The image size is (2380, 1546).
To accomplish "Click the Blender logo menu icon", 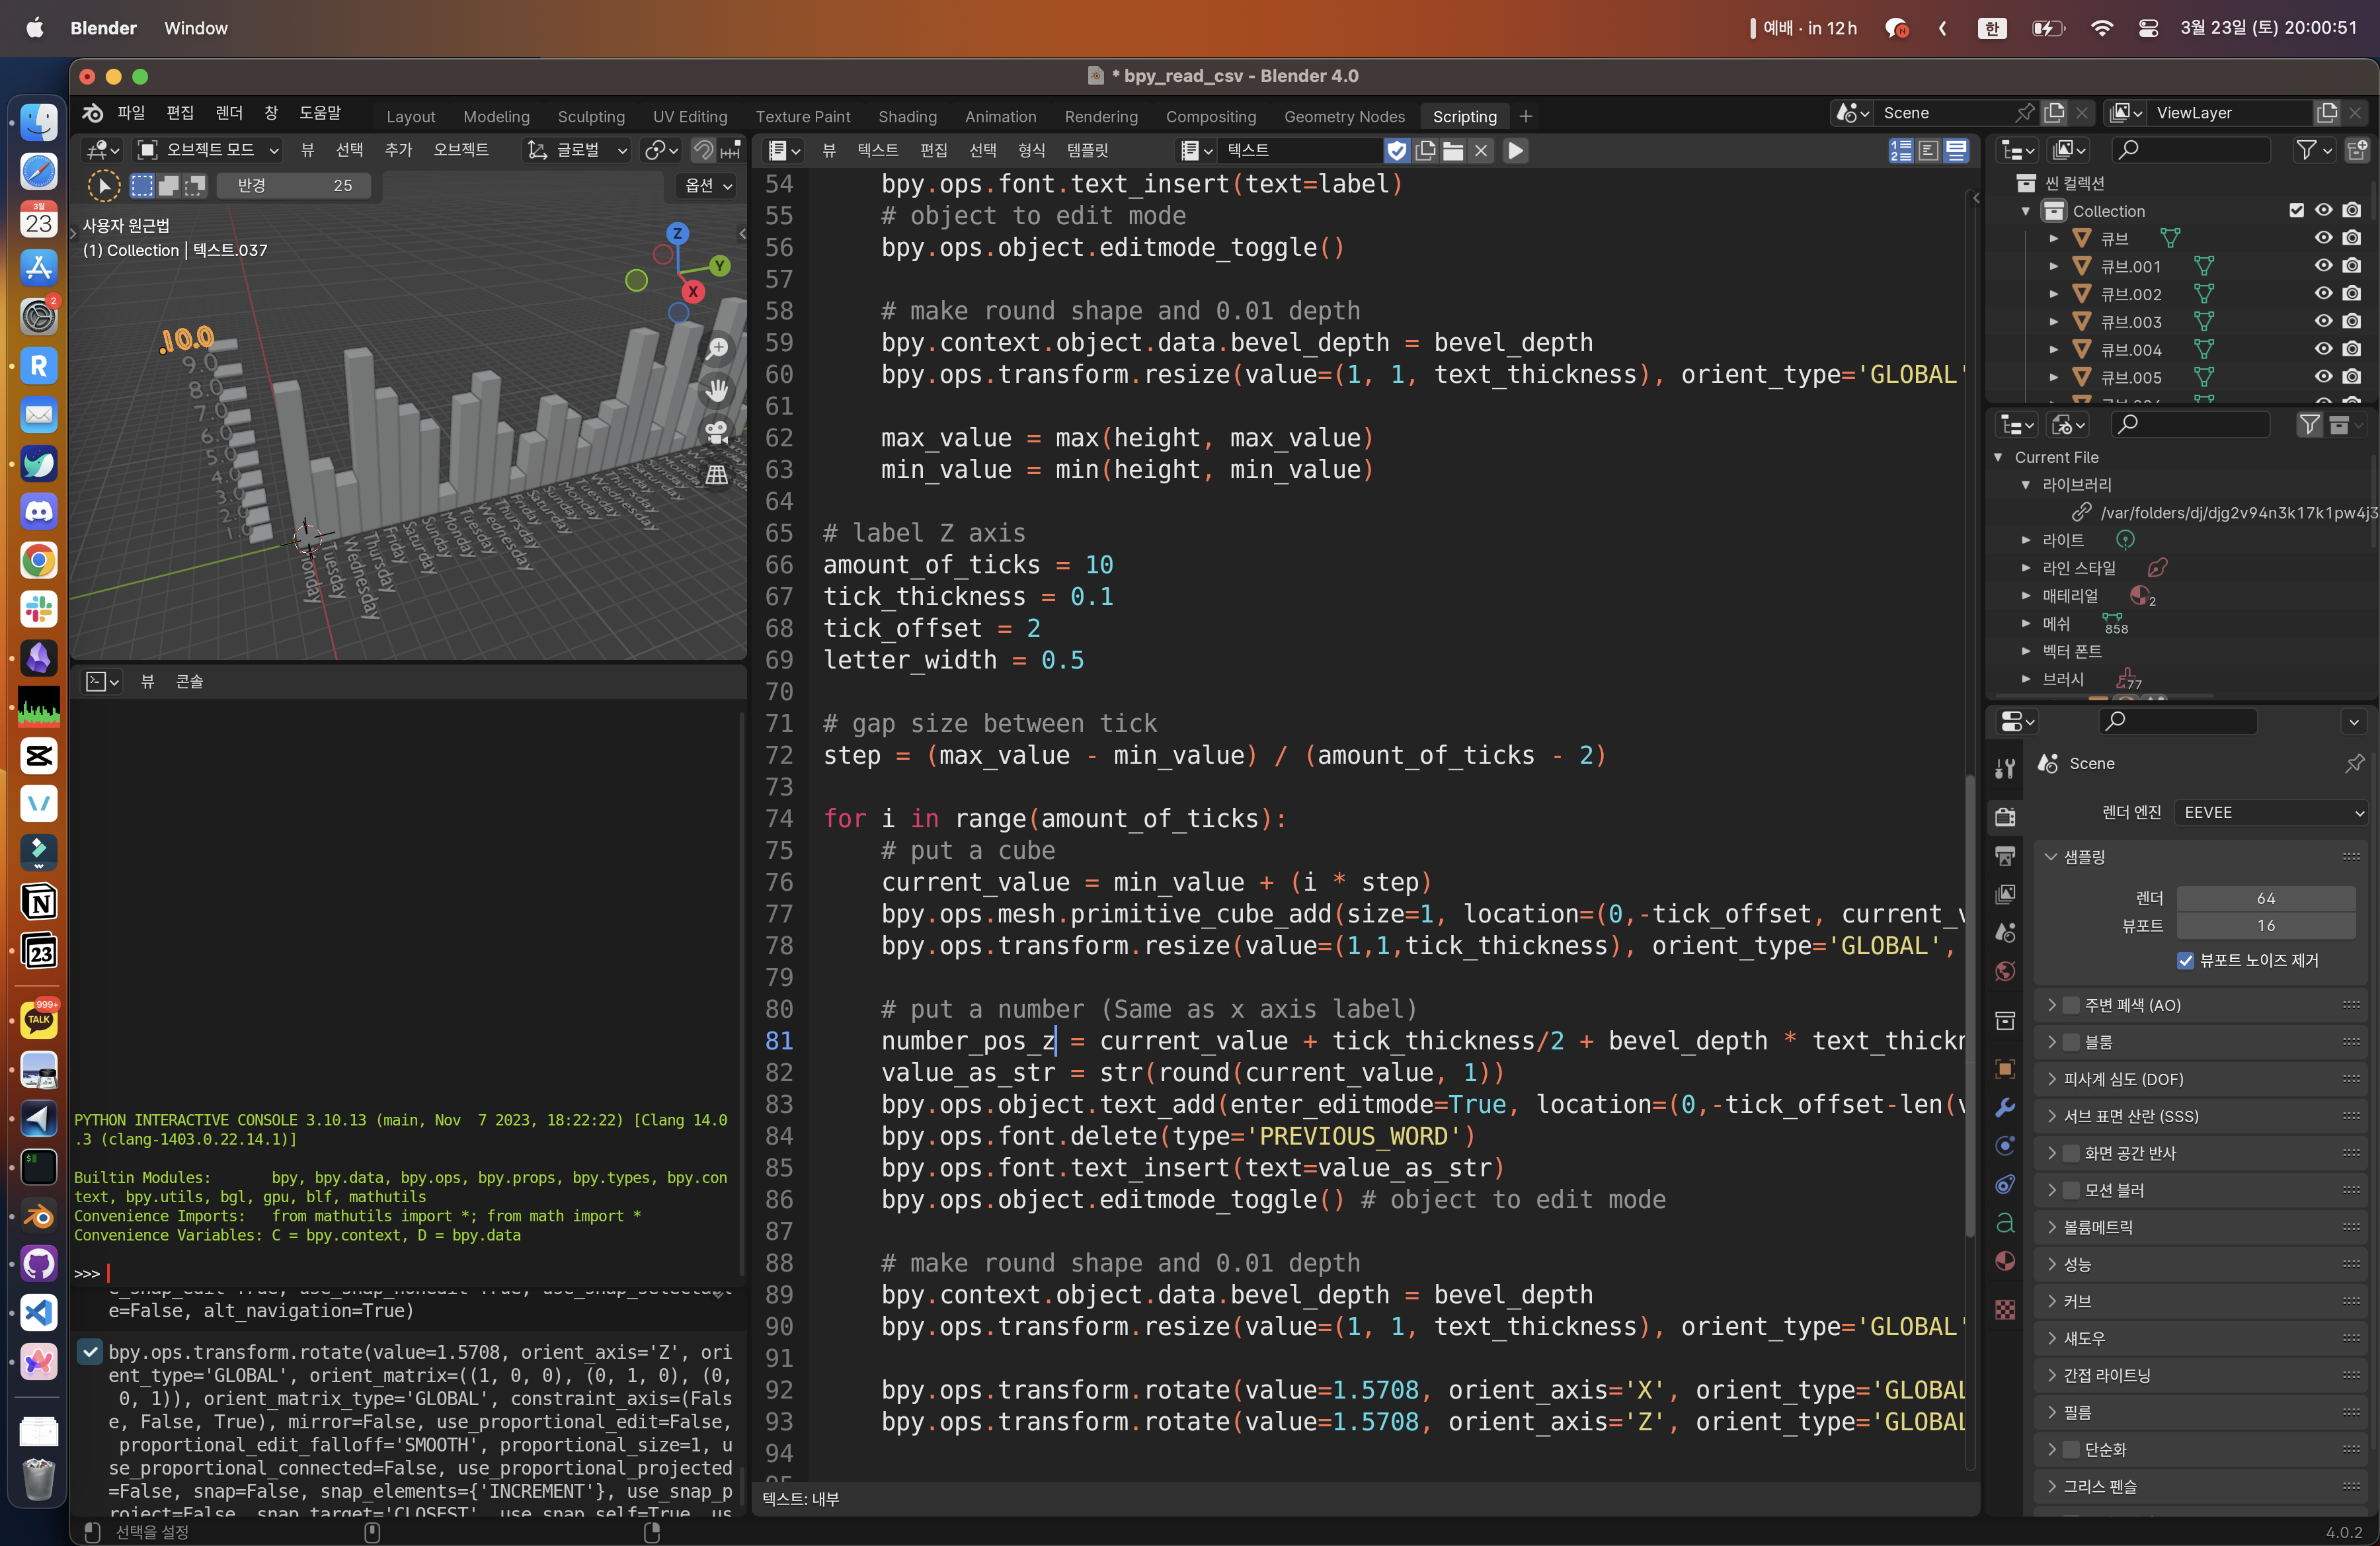I will click(93, 113).
